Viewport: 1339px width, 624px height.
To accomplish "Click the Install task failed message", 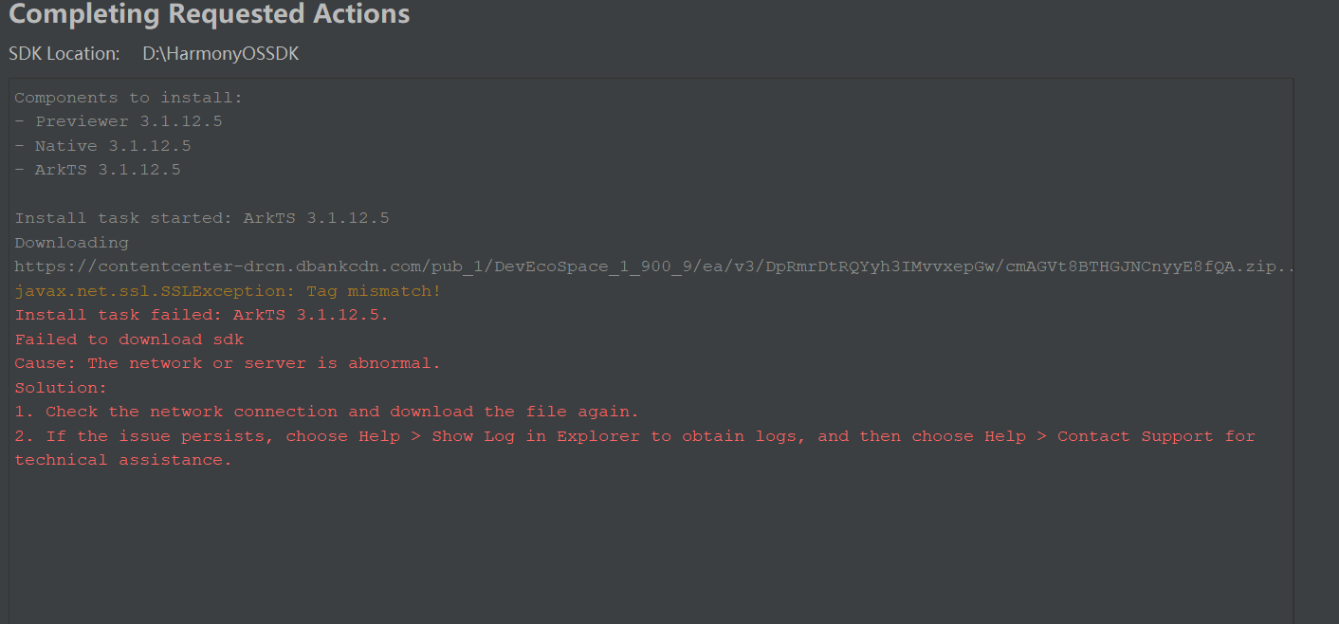I will coord(201,316).
